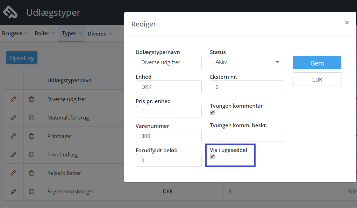The height and width of the screenshot is (208, 357).
Task: Edit Diverse udgifter via pencil icon
Action: point(13,99)
